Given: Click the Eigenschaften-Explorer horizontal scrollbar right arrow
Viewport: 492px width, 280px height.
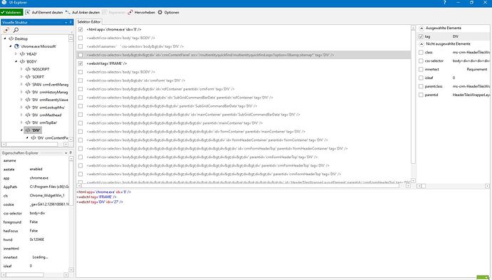Looking at the screenshot, I should (66, 275).
